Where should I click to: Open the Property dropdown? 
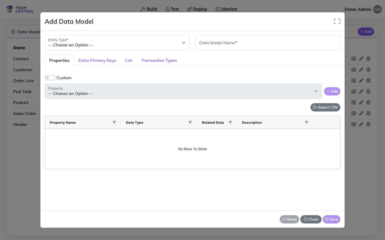[183, 91]
